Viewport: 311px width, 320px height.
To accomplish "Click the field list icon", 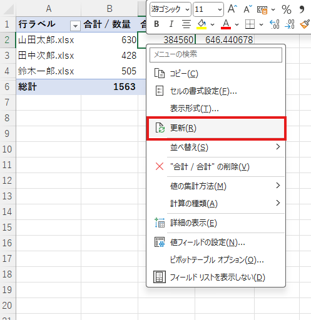I will 160,277.
